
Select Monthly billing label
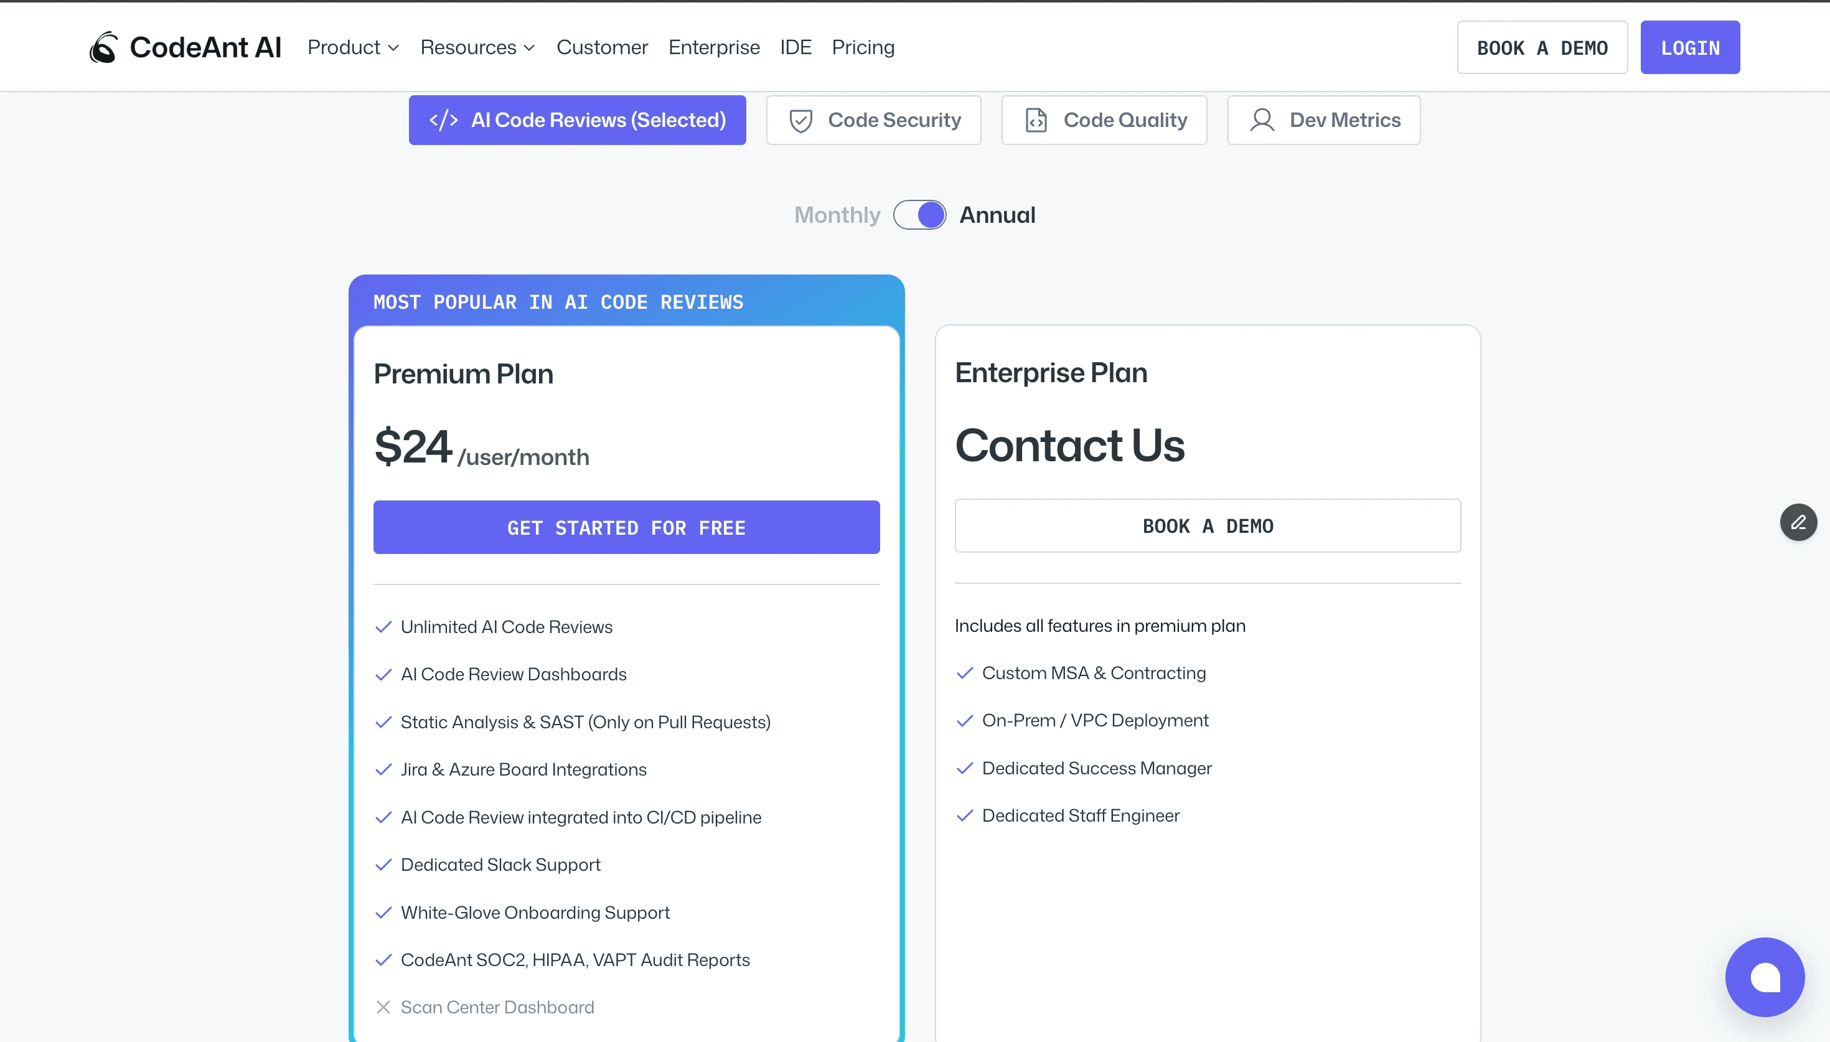click(x=837, y=215)
